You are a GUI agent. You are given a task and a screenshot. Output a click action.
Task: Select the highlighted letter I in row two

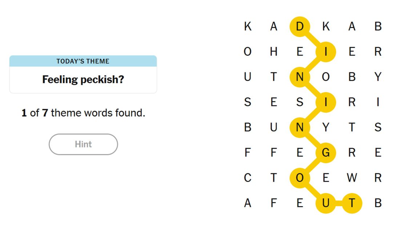[x=326, y=51]
